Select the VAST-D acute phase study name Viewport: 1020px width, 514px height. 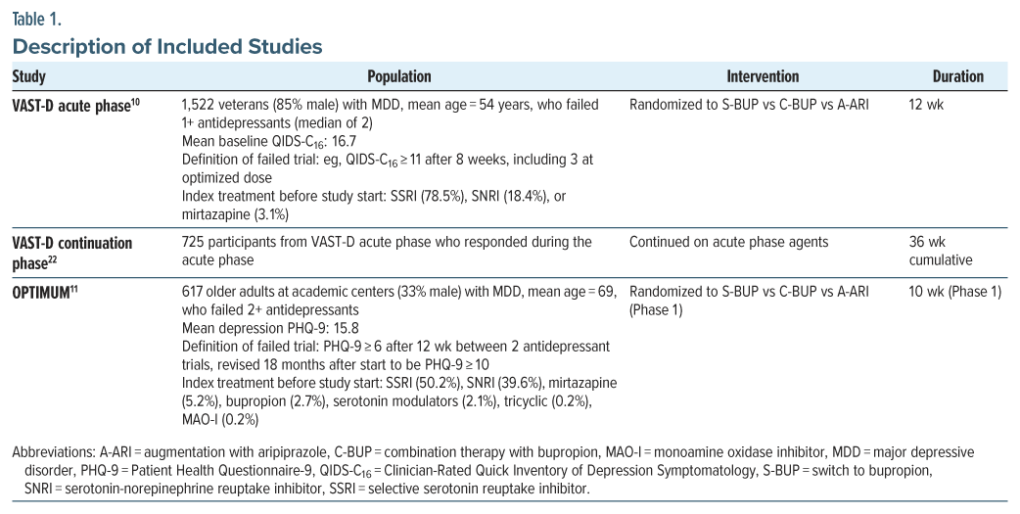coord(70,104)
